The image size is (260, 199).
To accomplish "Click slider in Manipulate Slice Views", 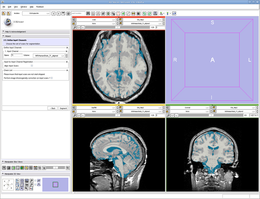I will [x=56, y=168].
